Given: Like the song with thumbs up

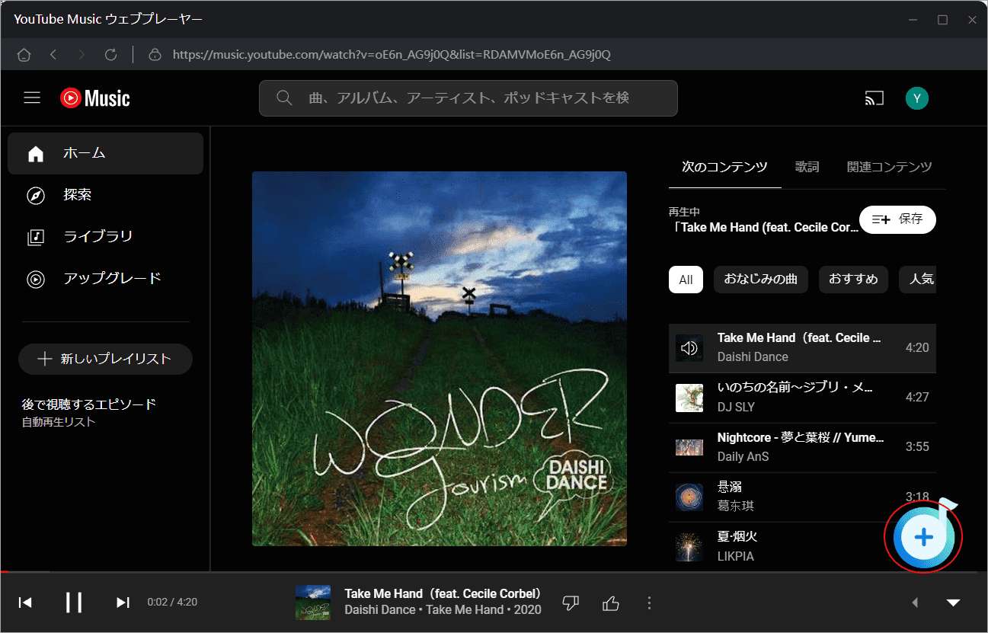Looking at the screenshot, I should pyautogui.click(x=611, y=603).
